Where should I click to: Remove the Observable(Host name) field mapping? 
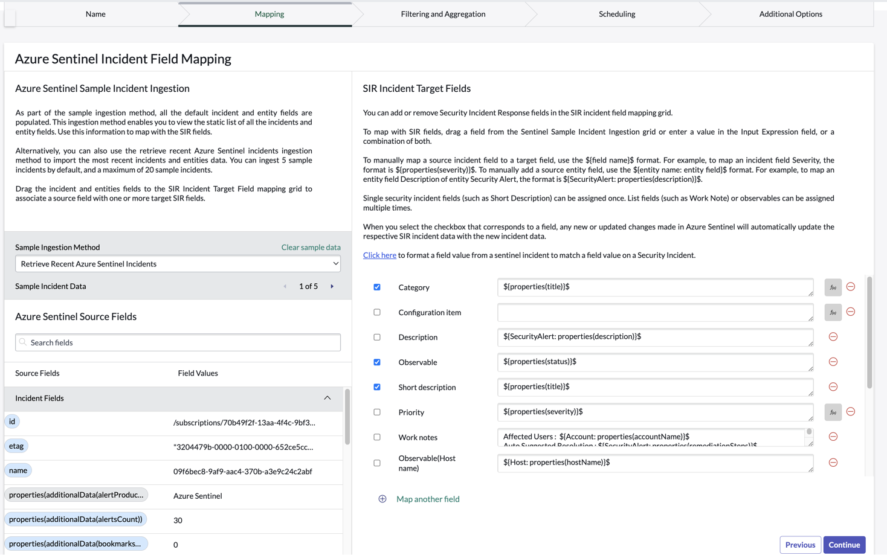(x=833, y=463)
